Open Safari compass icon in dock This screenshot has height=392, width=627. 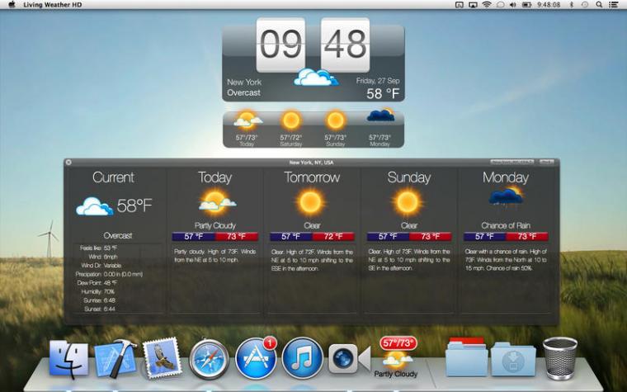click(209, 359)
